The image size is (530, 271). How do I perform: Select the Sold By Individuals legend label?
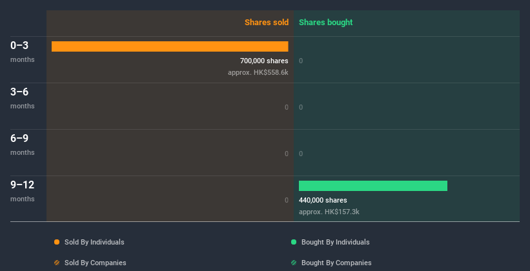tap(94, 242)
